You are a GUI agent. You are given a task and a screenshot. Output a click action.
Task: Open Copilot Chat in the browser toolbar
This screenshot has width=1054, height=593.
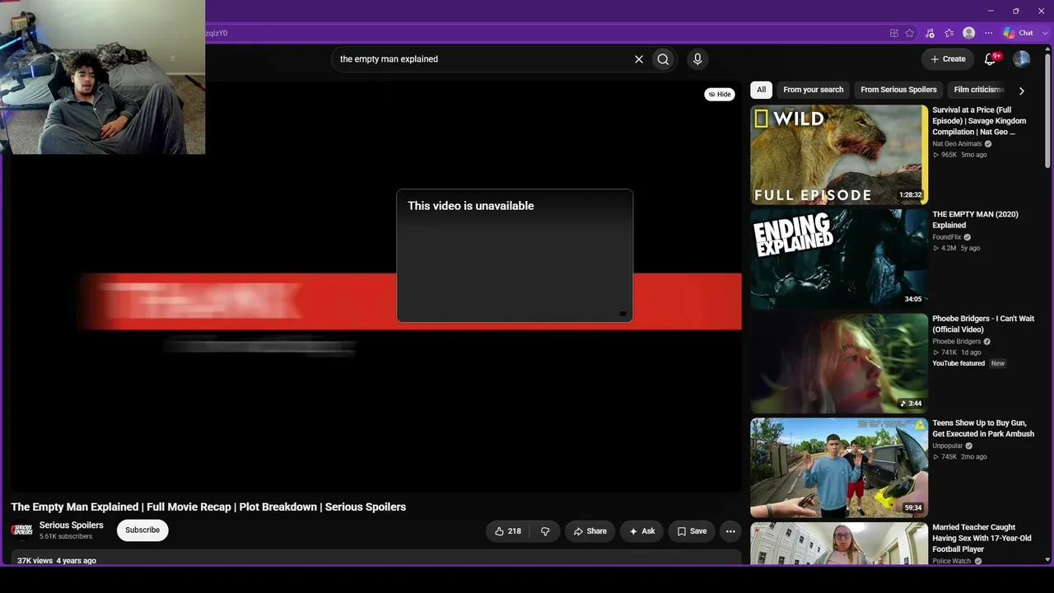click(1019, 33)
